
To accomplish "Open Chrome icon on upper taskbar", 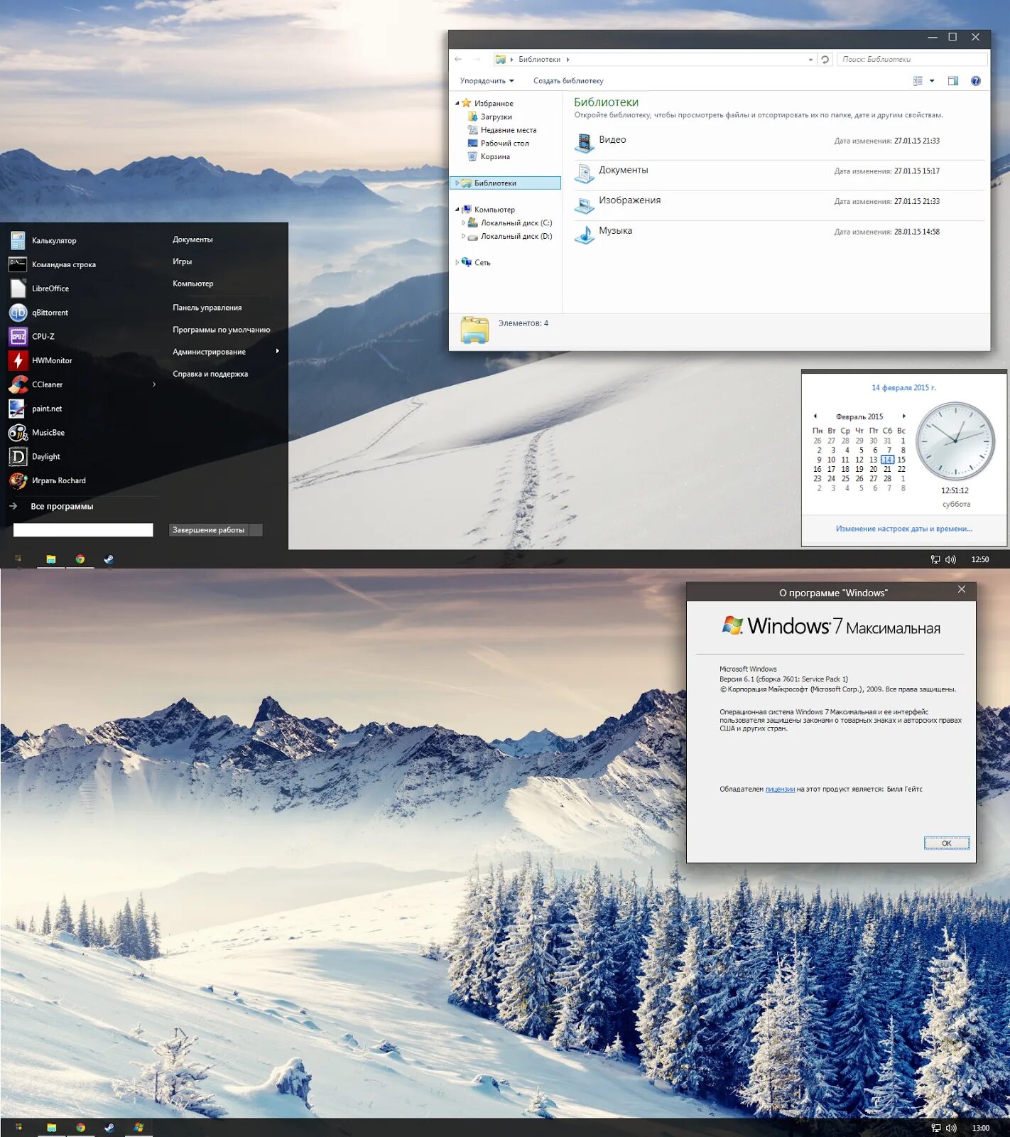I will pos(80,559).
